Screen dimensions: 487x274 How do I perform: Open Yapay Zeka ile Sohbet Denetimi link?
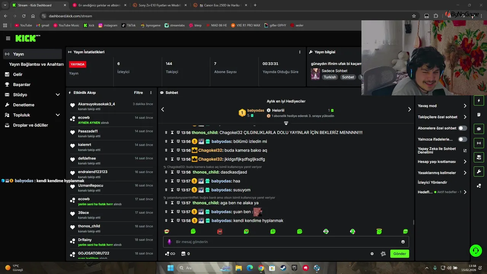[x=442, y=150]
